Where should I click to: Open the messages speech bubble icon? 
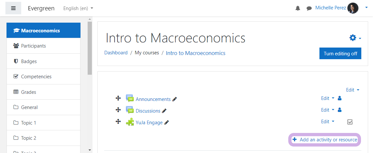coord(309,8)
